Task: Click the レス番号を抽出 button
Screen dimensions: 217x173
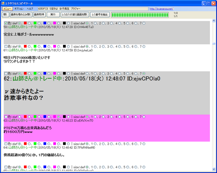Action: click(x=100, y=14)
